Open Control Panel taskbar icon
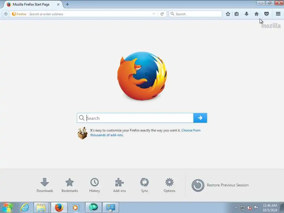 [x=111, y=207]
